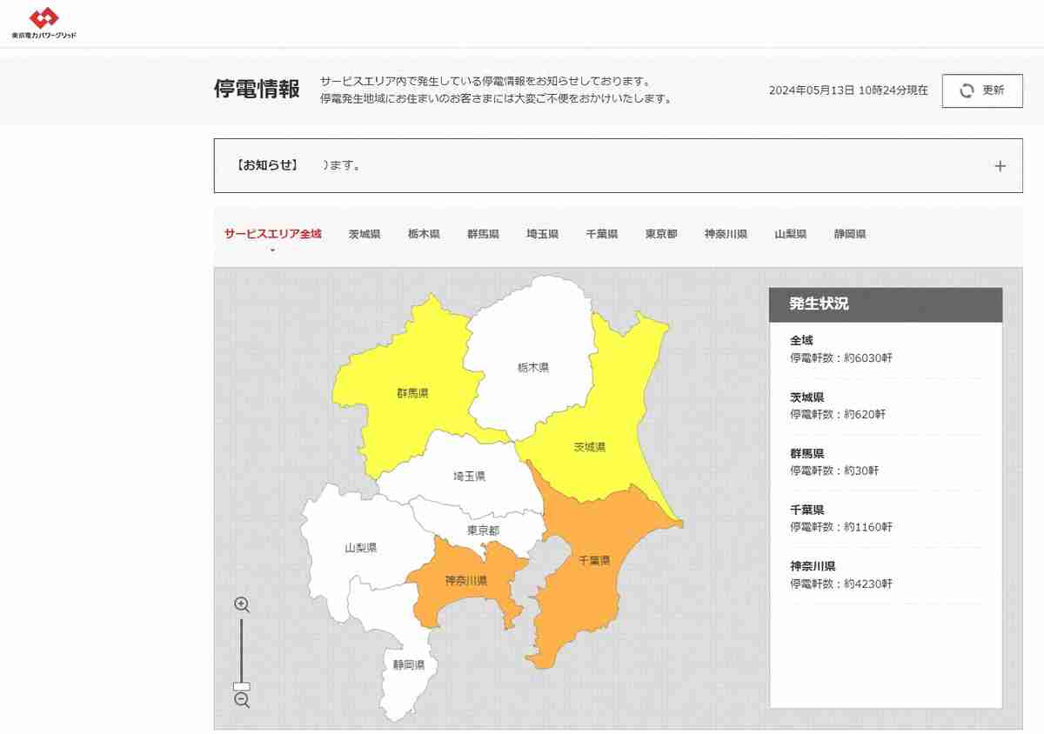This screenshot has width=1044, height=734.
Task: Expand the お知らせ notice with plus icon
Action: tap(1000, 166)
